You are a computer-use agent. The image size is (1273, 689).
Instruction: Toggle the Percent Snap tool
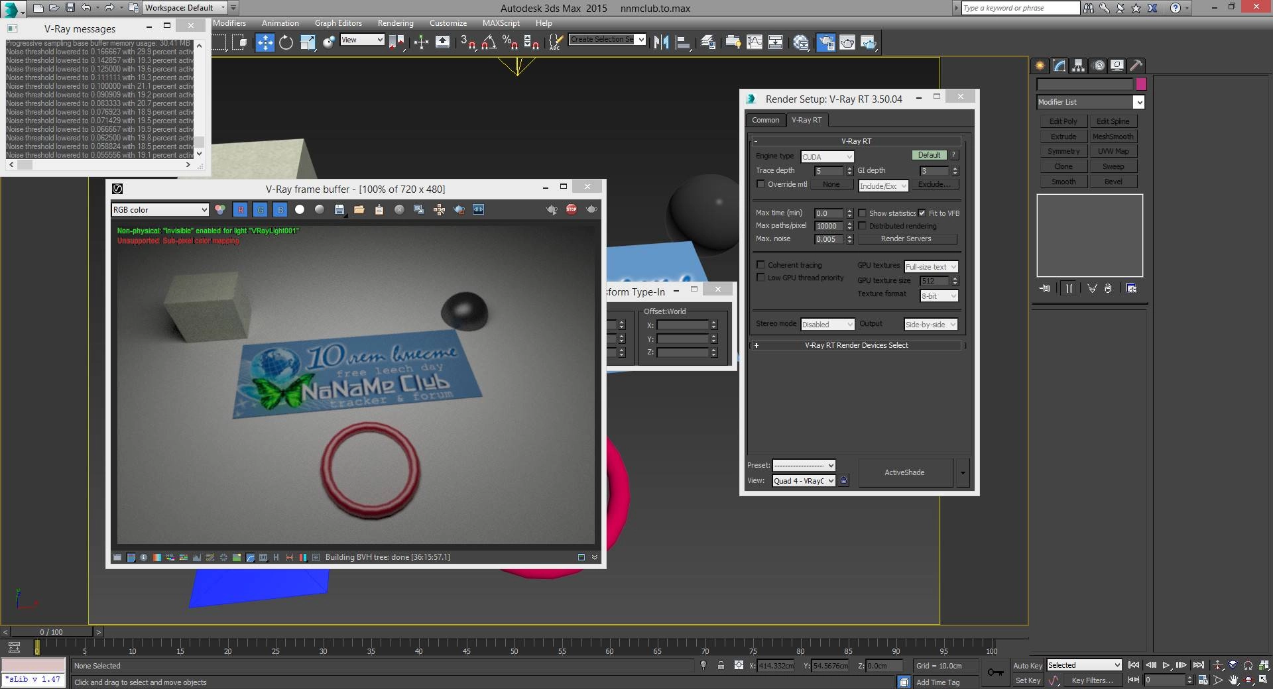click(510, 42)
